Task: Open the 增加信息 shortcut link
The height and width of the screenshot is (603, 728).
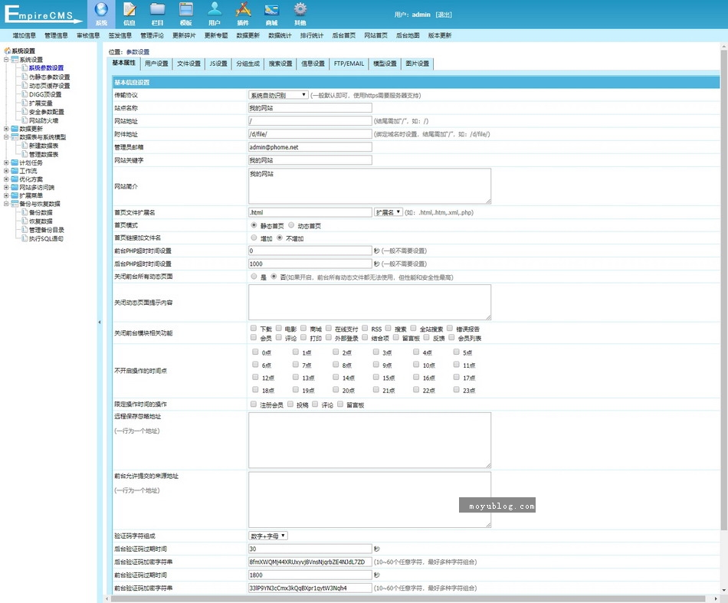Action: pyautogui.click(x=25, y=35)
